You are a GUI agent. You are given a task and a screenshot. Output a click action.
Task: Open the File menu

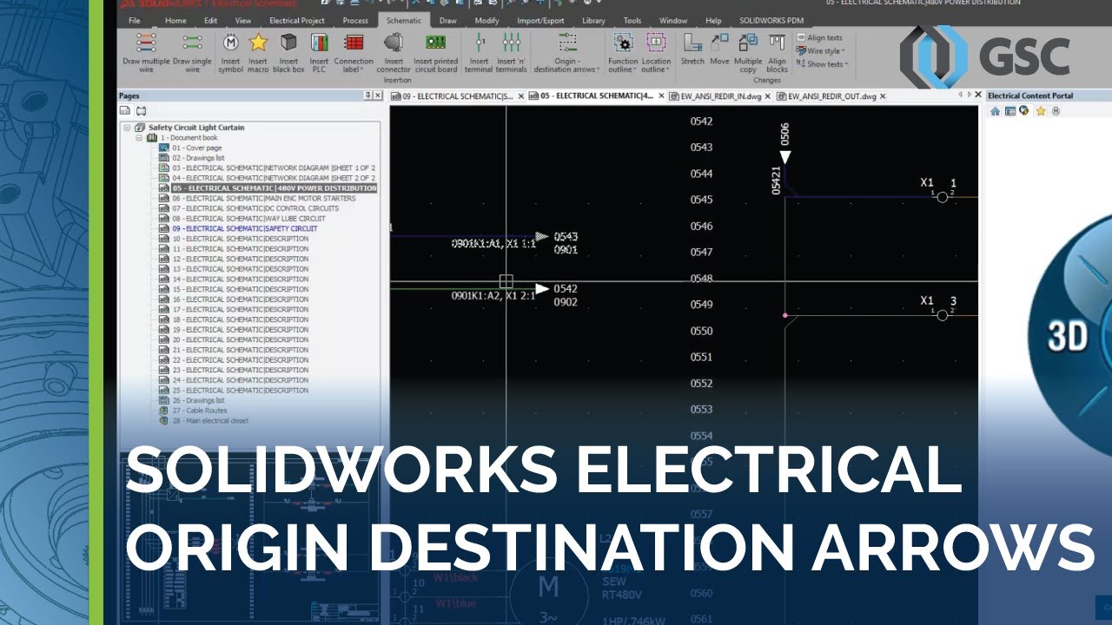134,20
